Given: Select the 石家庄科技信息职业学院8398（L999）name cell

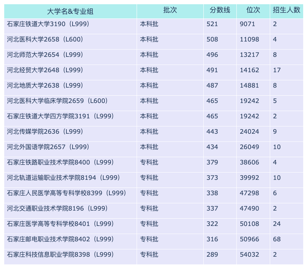Looking at the screenshot, I should pyautogui.click(x=70, y=257).
